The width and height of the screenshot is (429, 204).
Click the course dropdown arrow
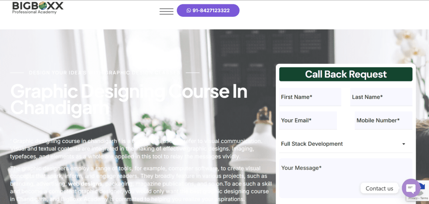[x=404, y=144]
